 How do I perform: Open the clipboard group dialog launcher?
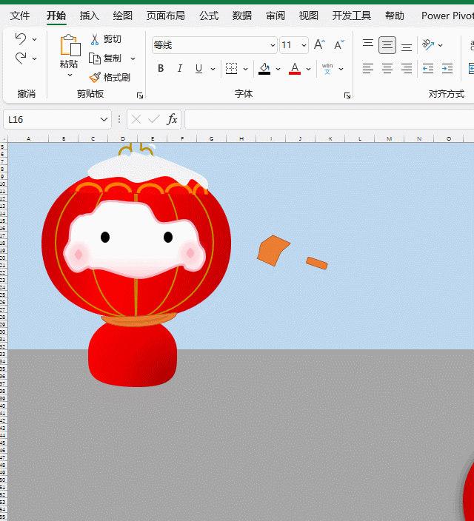[x=140, y=95]
